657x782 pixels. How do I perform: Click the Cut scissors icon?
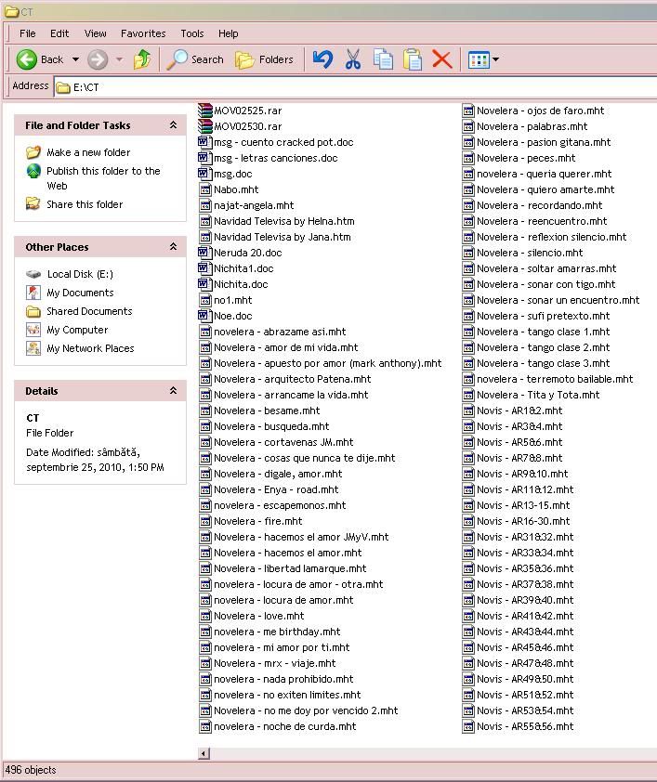(352, 59)
